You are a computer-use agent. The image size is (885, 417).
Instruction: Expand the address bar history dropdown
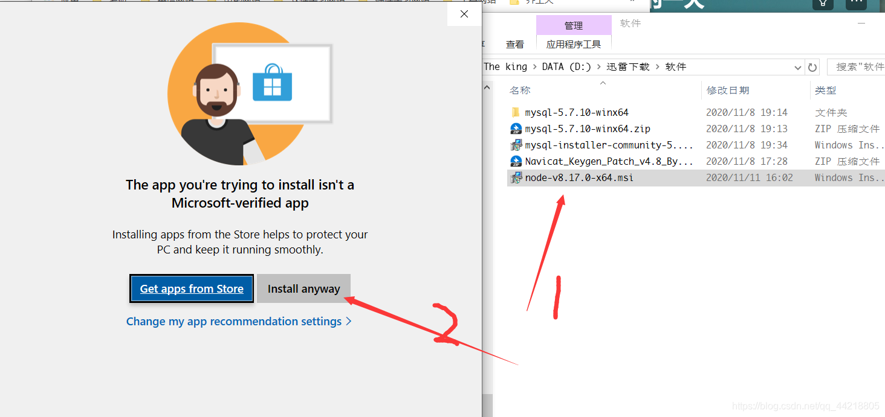pyautogui.click(x=798, y=67)
